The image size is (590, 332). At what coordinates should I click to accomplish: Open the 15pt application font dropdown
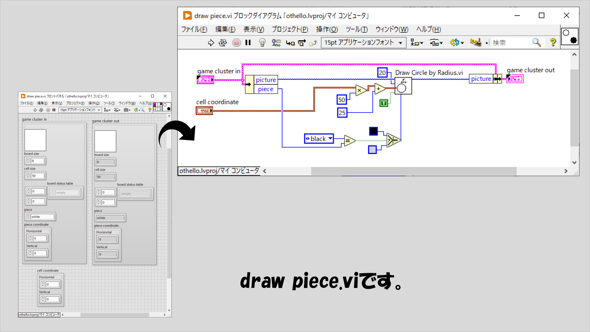(363, 42)
